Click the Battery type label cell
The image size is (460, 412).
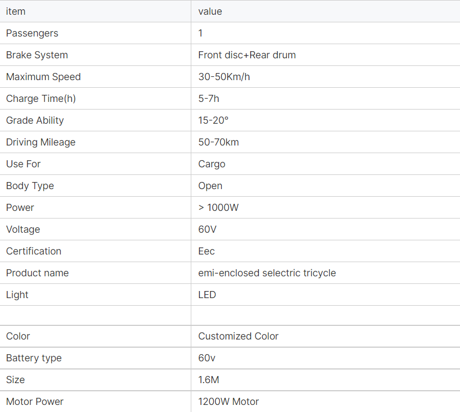coord(34,358)
